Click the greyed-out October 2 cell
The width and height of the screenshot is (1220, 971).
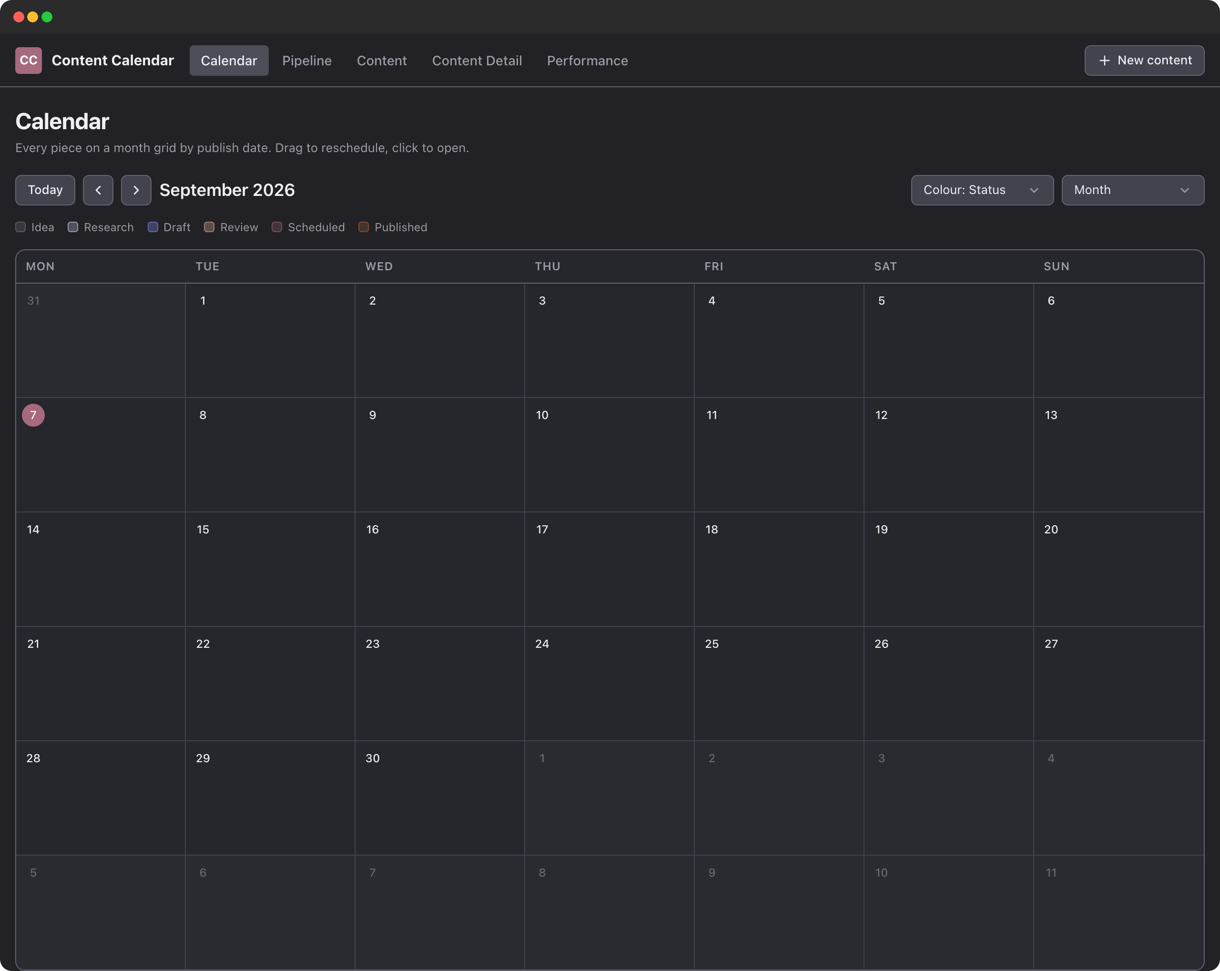point(779,798)
